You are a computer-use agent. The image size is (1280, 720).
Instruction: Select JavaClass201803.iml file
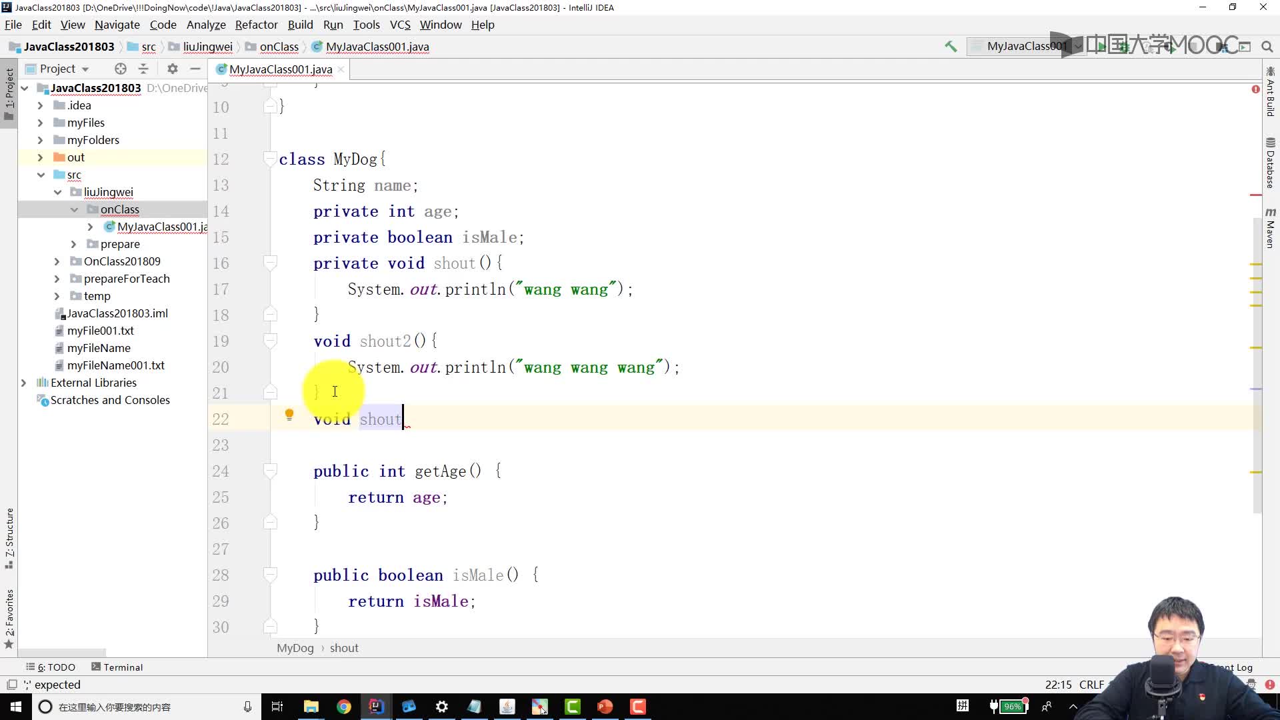117,313
